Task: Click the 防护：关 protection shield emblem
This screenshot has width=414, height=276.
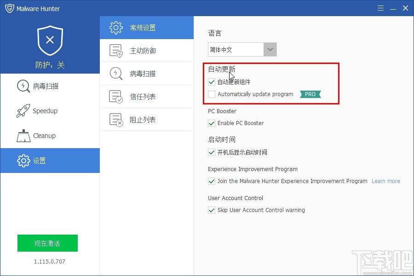Action: coord(49,41)
